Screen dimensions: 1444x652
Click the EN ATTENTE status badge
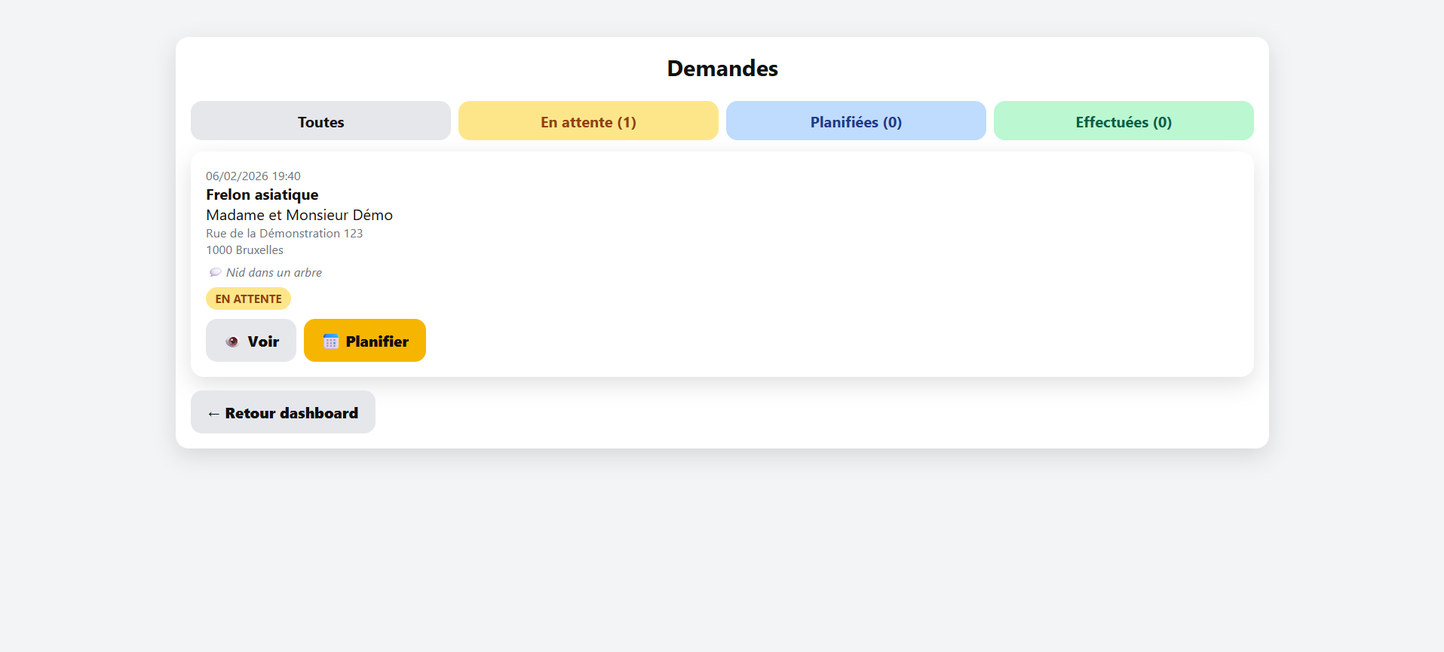(248, 298)
